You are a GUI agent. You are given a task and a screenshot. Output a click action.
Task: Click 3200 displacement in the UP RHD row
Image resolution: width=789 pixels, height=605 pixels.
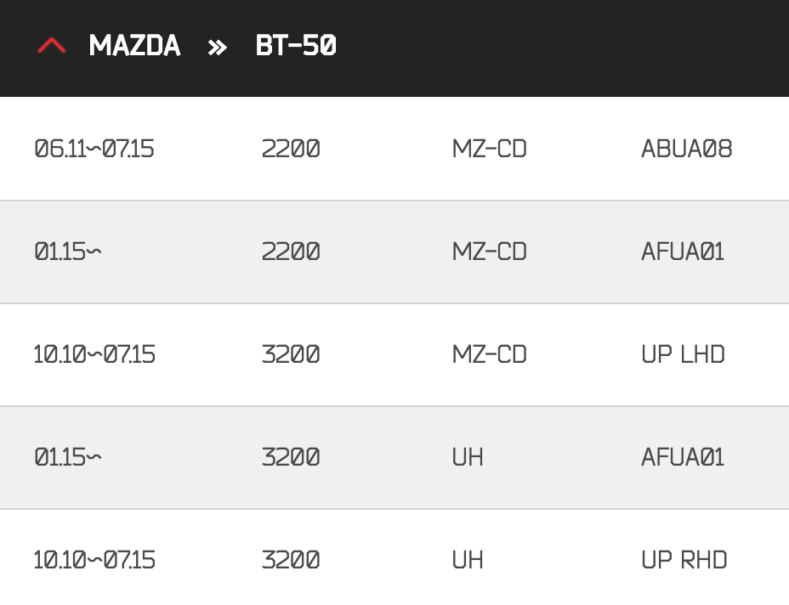(291, 560)
